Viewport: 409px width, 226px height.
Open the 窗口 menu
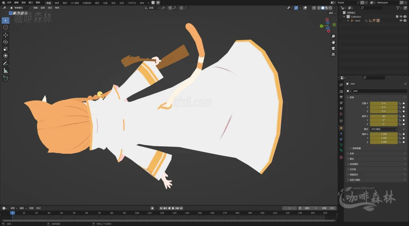pyautogui.click(x=31, y=3)
